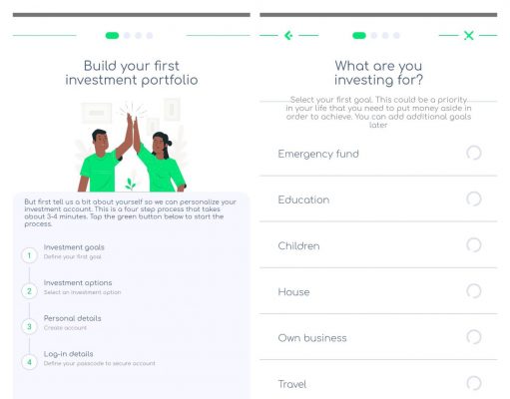Screen dimensions: 510x399
Task: Choose the Children radio option
Action: pyautogui.click(x=474, y=245)
